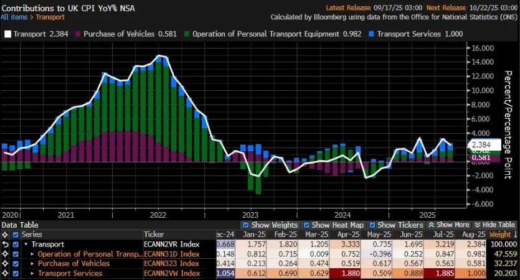Click the move icon beside Transport Services row
Viewport: 520px width, 280px height.
point(5,273)
